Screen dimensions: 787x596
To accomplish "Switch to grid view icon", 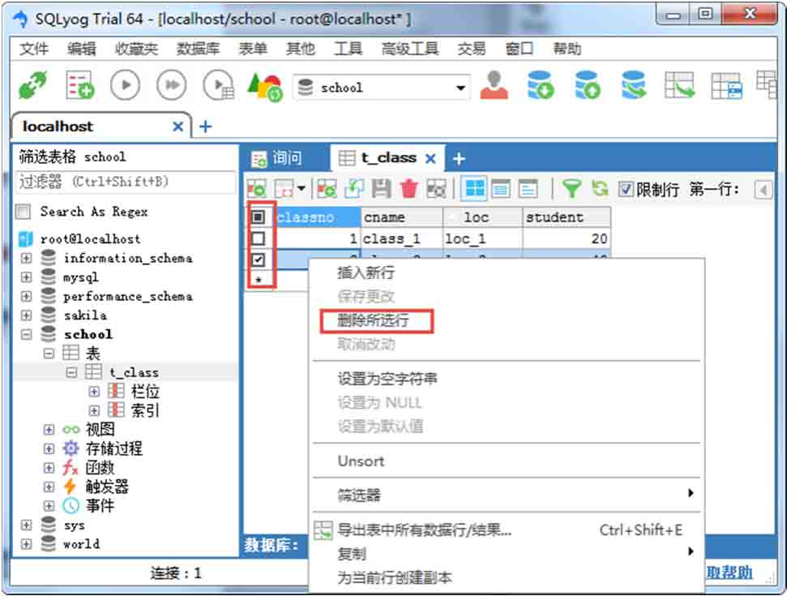I will 474,189.
